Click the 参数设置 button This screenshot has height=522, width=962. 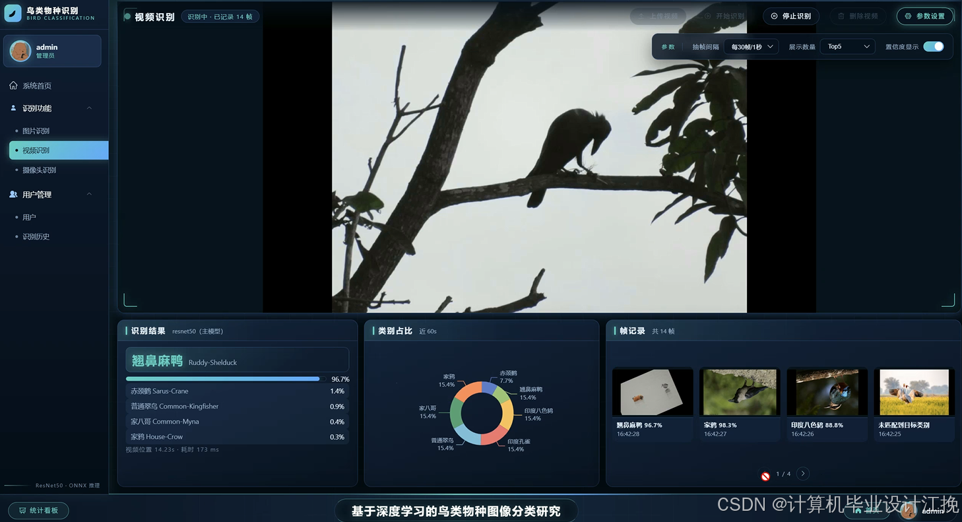point(925,16)
